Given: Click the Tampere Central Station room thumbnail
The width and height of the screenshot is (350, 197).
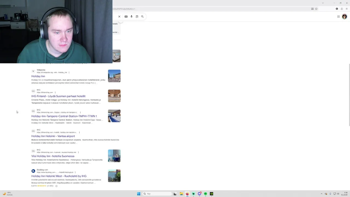Looking at the screenshot, I should (x=114, y=116).
